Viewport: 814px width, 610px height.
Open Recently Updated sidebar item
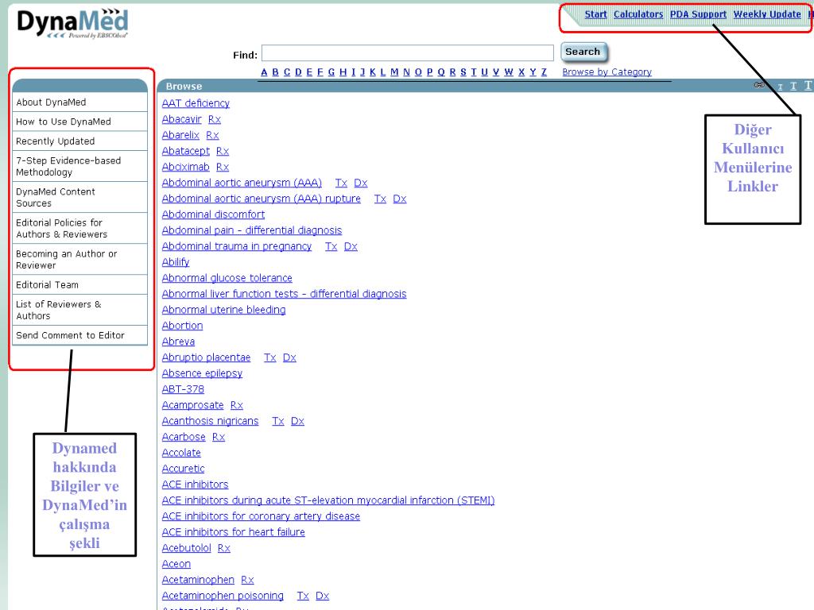80,141
